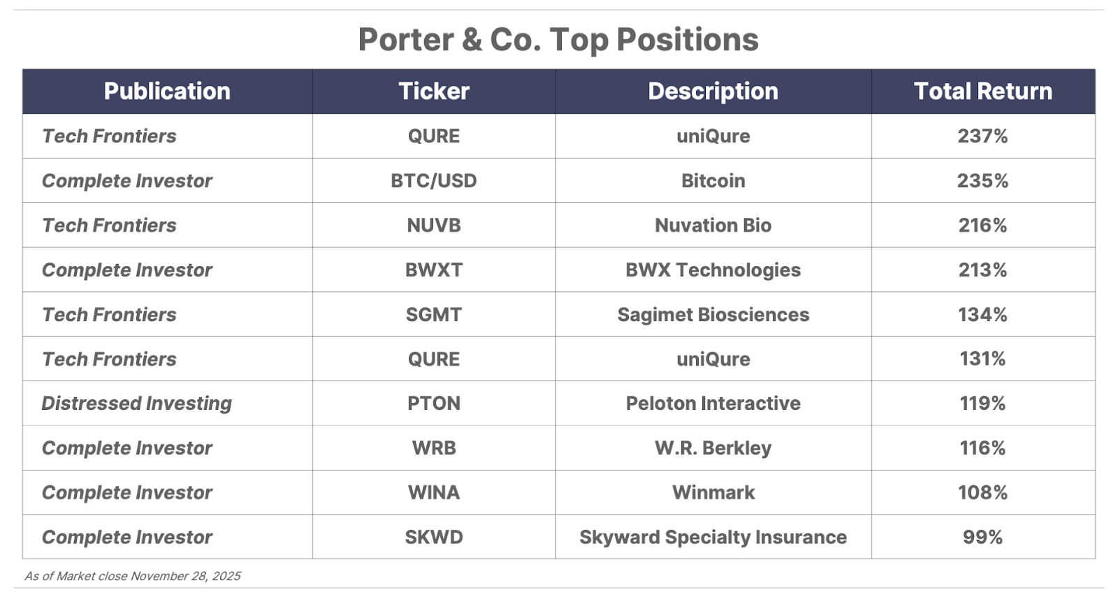Select the 99% total return value
Viewport: 1118px width, 599px height.
click(x=982, y=538)
